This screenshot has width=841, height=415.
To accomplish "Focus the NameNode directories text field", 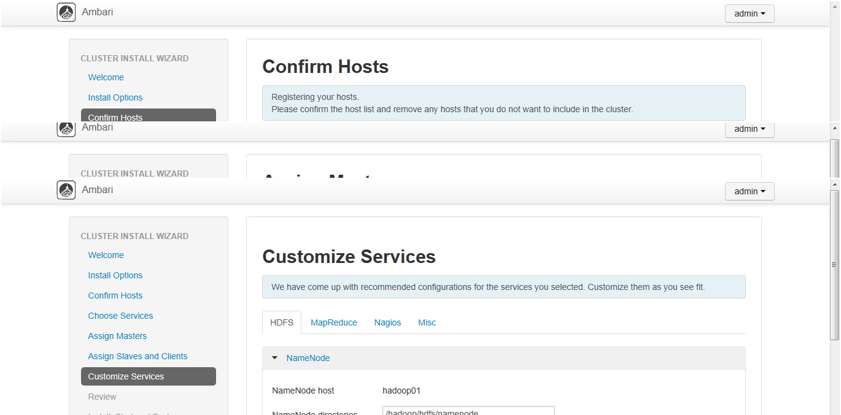I will tap(468, 411).
